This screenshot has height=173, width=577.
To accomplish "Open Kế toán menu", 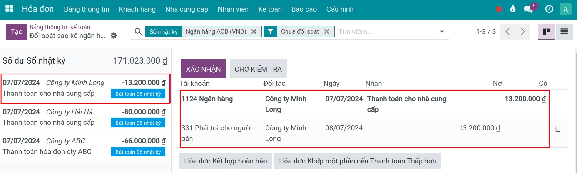I will [x=270, y=9].
